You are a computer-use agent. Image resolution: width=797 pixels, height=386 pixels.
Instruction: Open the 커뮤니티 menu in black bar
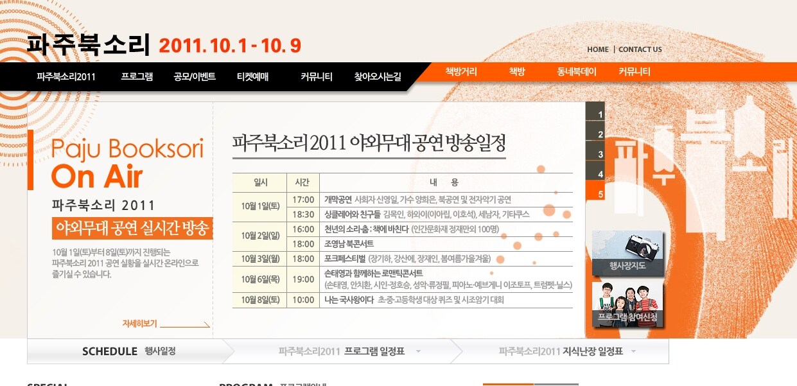[317, 77]
